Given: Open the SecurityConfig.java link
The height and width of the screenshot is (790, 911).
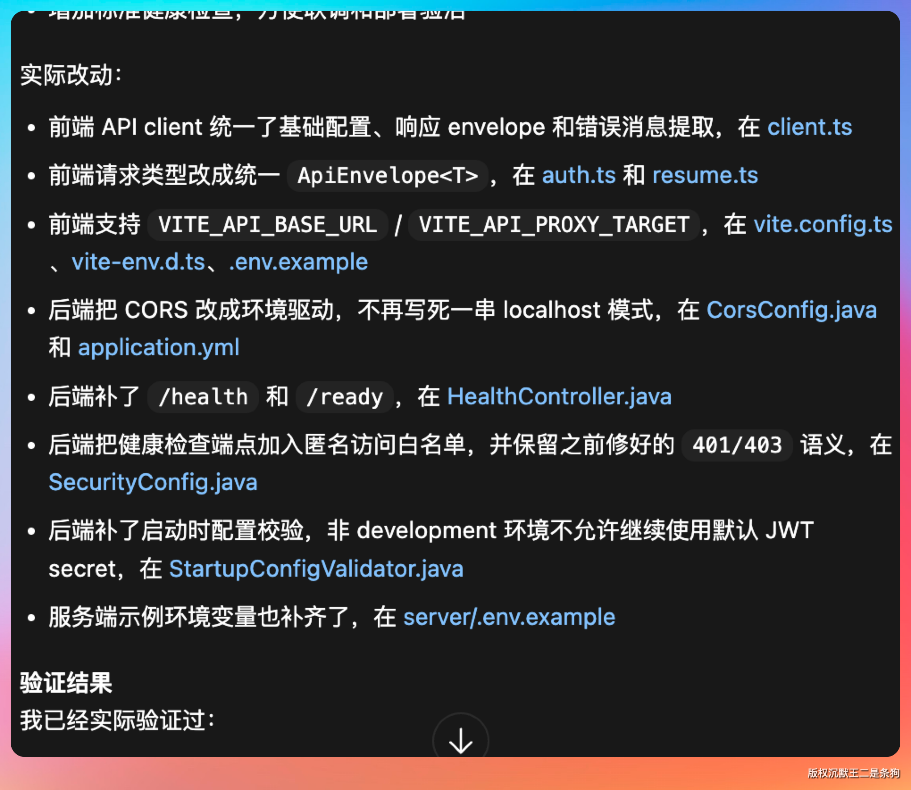Looking at the screenshot, I should (153, 482).
